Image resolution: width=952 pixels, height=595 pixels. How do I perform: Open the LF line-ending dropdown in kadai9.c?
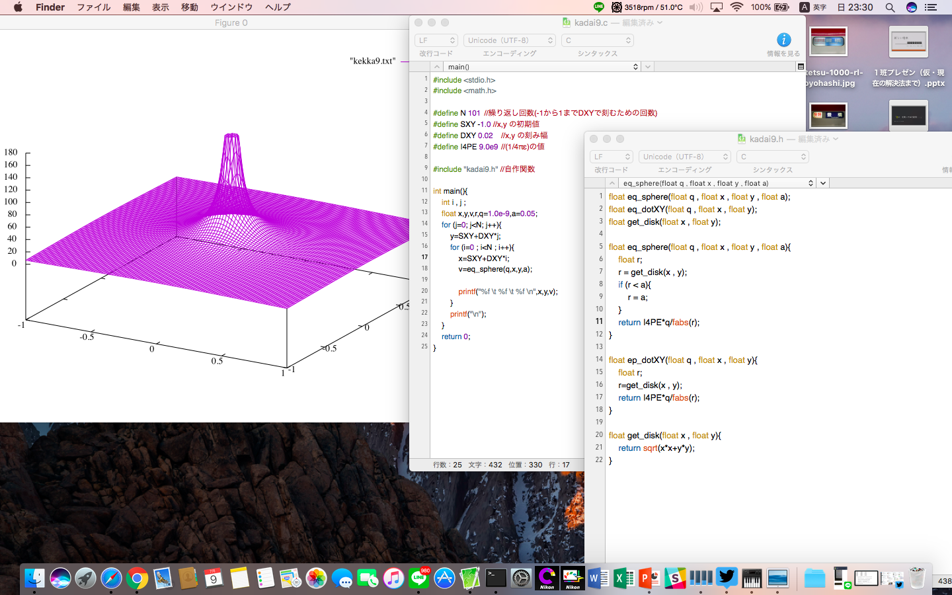pyautogui.click(x=437, y=40)
